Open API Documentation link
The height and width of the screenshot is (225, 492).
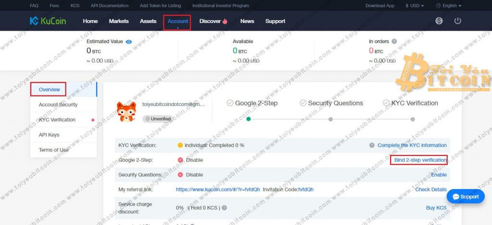[110, 6]
